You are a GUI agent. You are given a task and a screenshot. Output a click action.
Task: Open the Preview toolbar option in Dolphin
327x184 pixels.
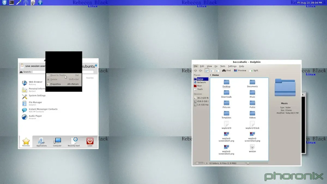pos(240,71)
